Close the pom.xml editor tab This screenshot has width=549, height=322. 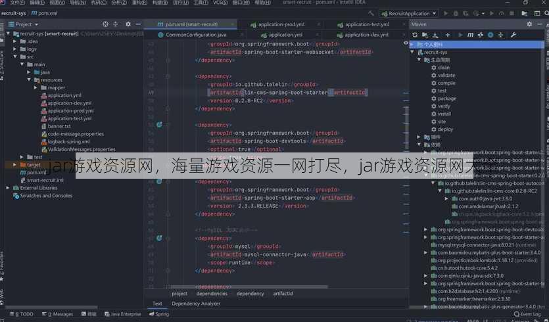pos(233,24)
